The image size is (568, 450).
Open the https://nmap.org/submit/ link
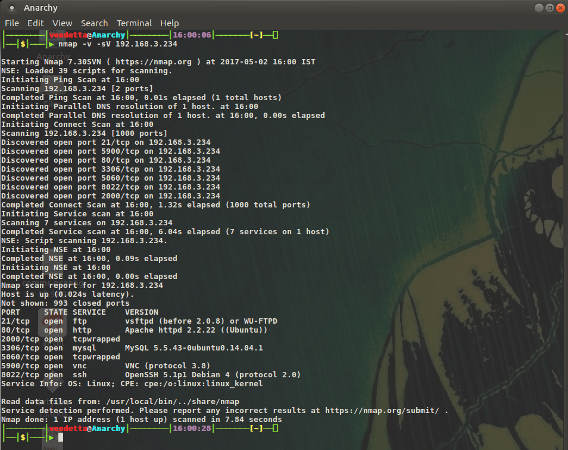tap(382, 411)
